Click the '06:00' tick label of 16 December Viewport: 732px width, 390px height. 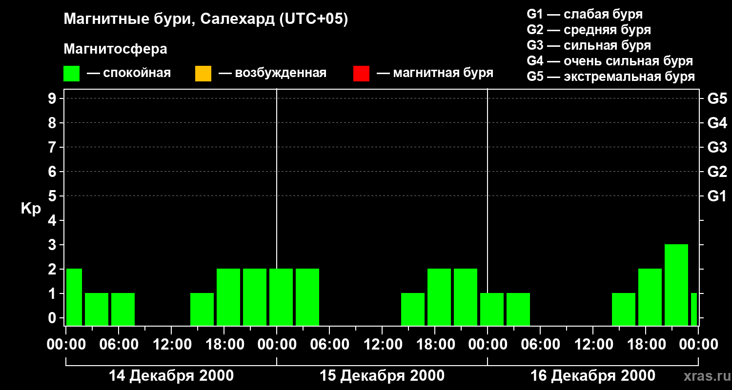pyautogui.click(x=540, y=345)
